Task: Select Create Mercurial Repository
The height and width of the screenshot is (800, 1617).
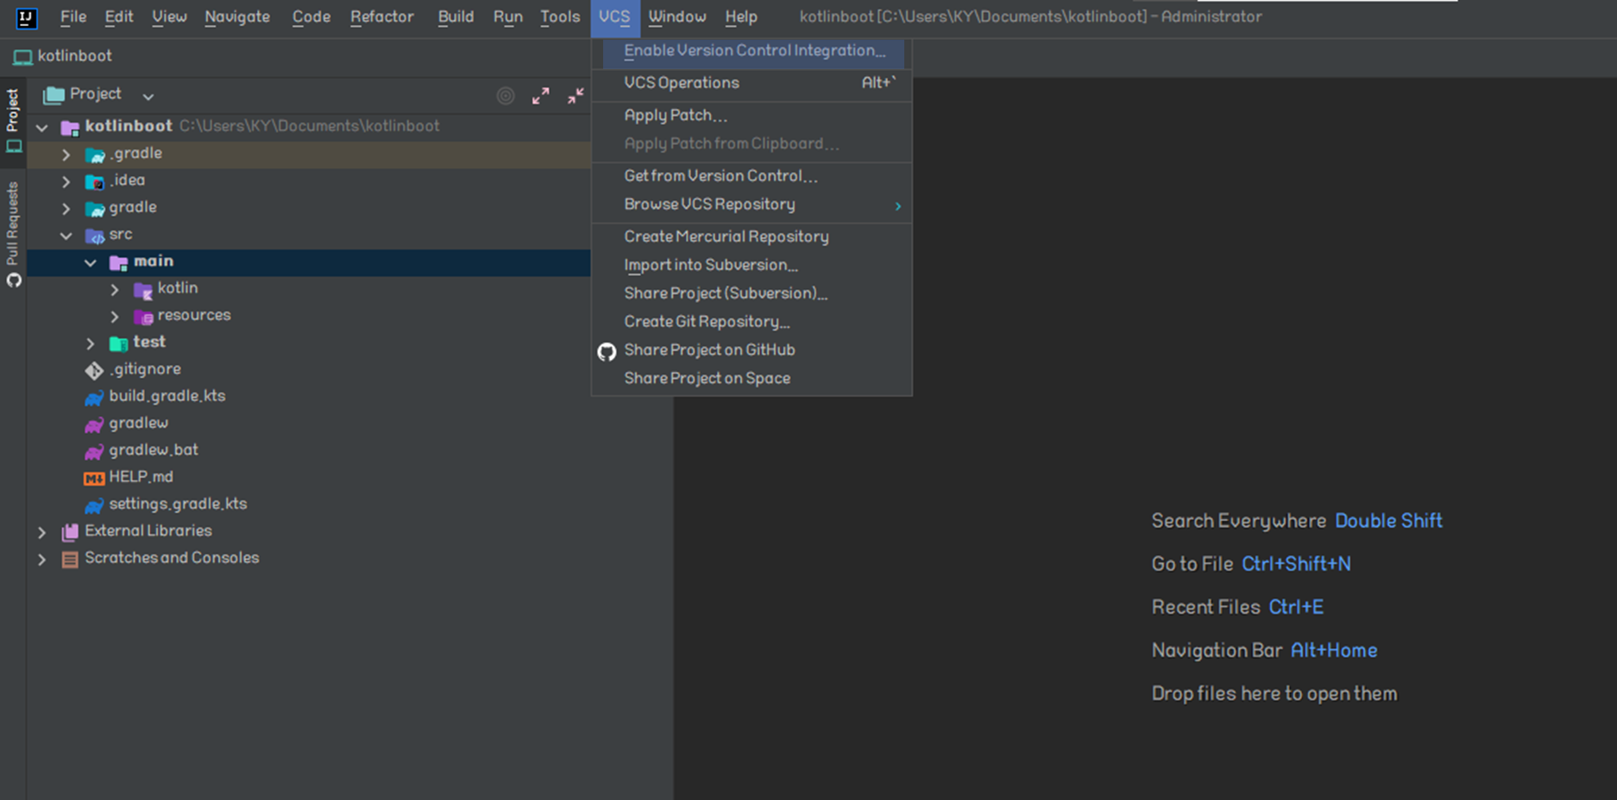Action: [752, 236]
